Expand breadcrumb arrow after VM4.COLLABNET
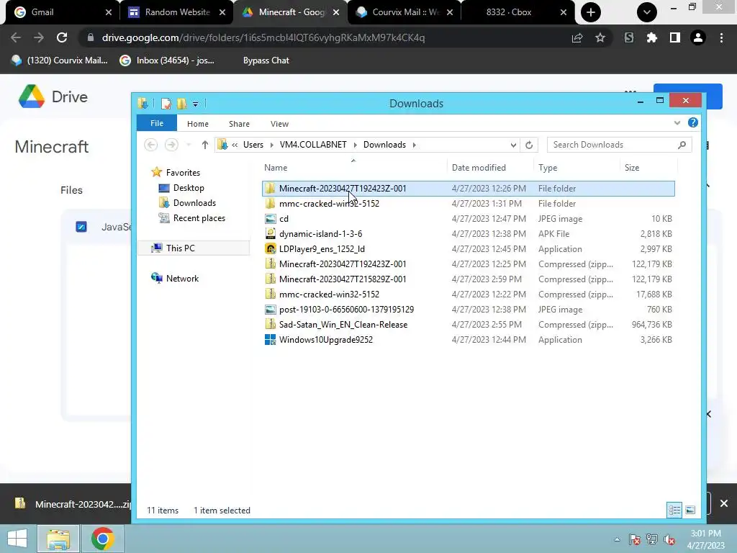This screenshot has height=553, width=737. [355, 145]
